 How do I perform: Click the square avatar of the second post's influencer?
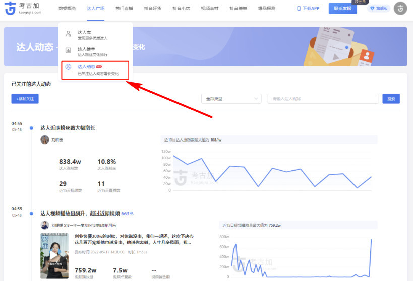44,225
